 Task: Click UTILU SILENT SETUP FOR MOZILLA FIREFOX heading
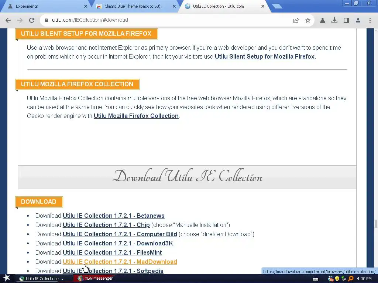[x=86, y=34]
